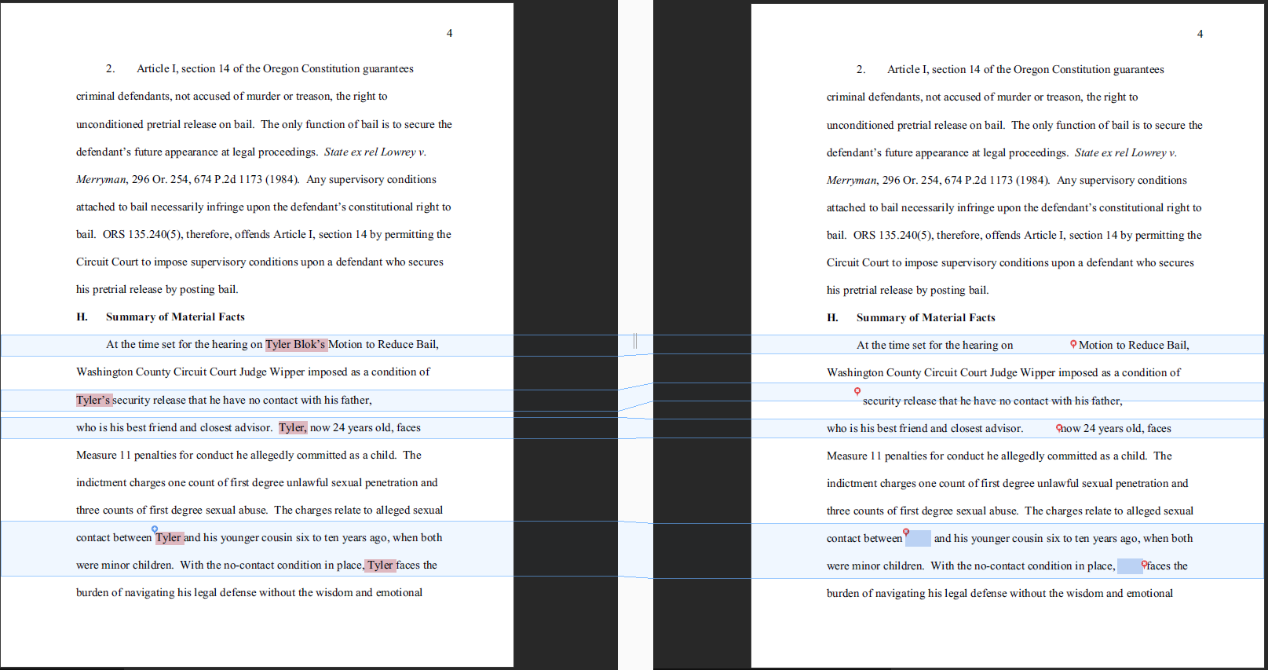Click blue change marker above "Tyler" in left document
This screenshot has width=1268, height=670.
155,529
